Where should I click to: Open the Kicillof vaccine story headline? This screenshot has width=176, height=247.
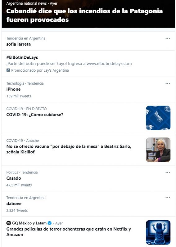[68, 149]
